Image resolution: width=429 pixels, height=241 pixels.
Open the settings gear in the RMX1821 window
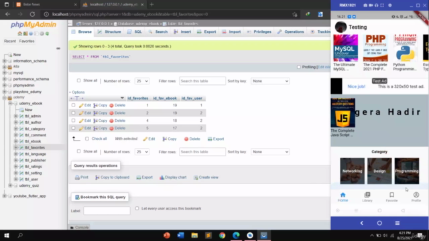390,5
